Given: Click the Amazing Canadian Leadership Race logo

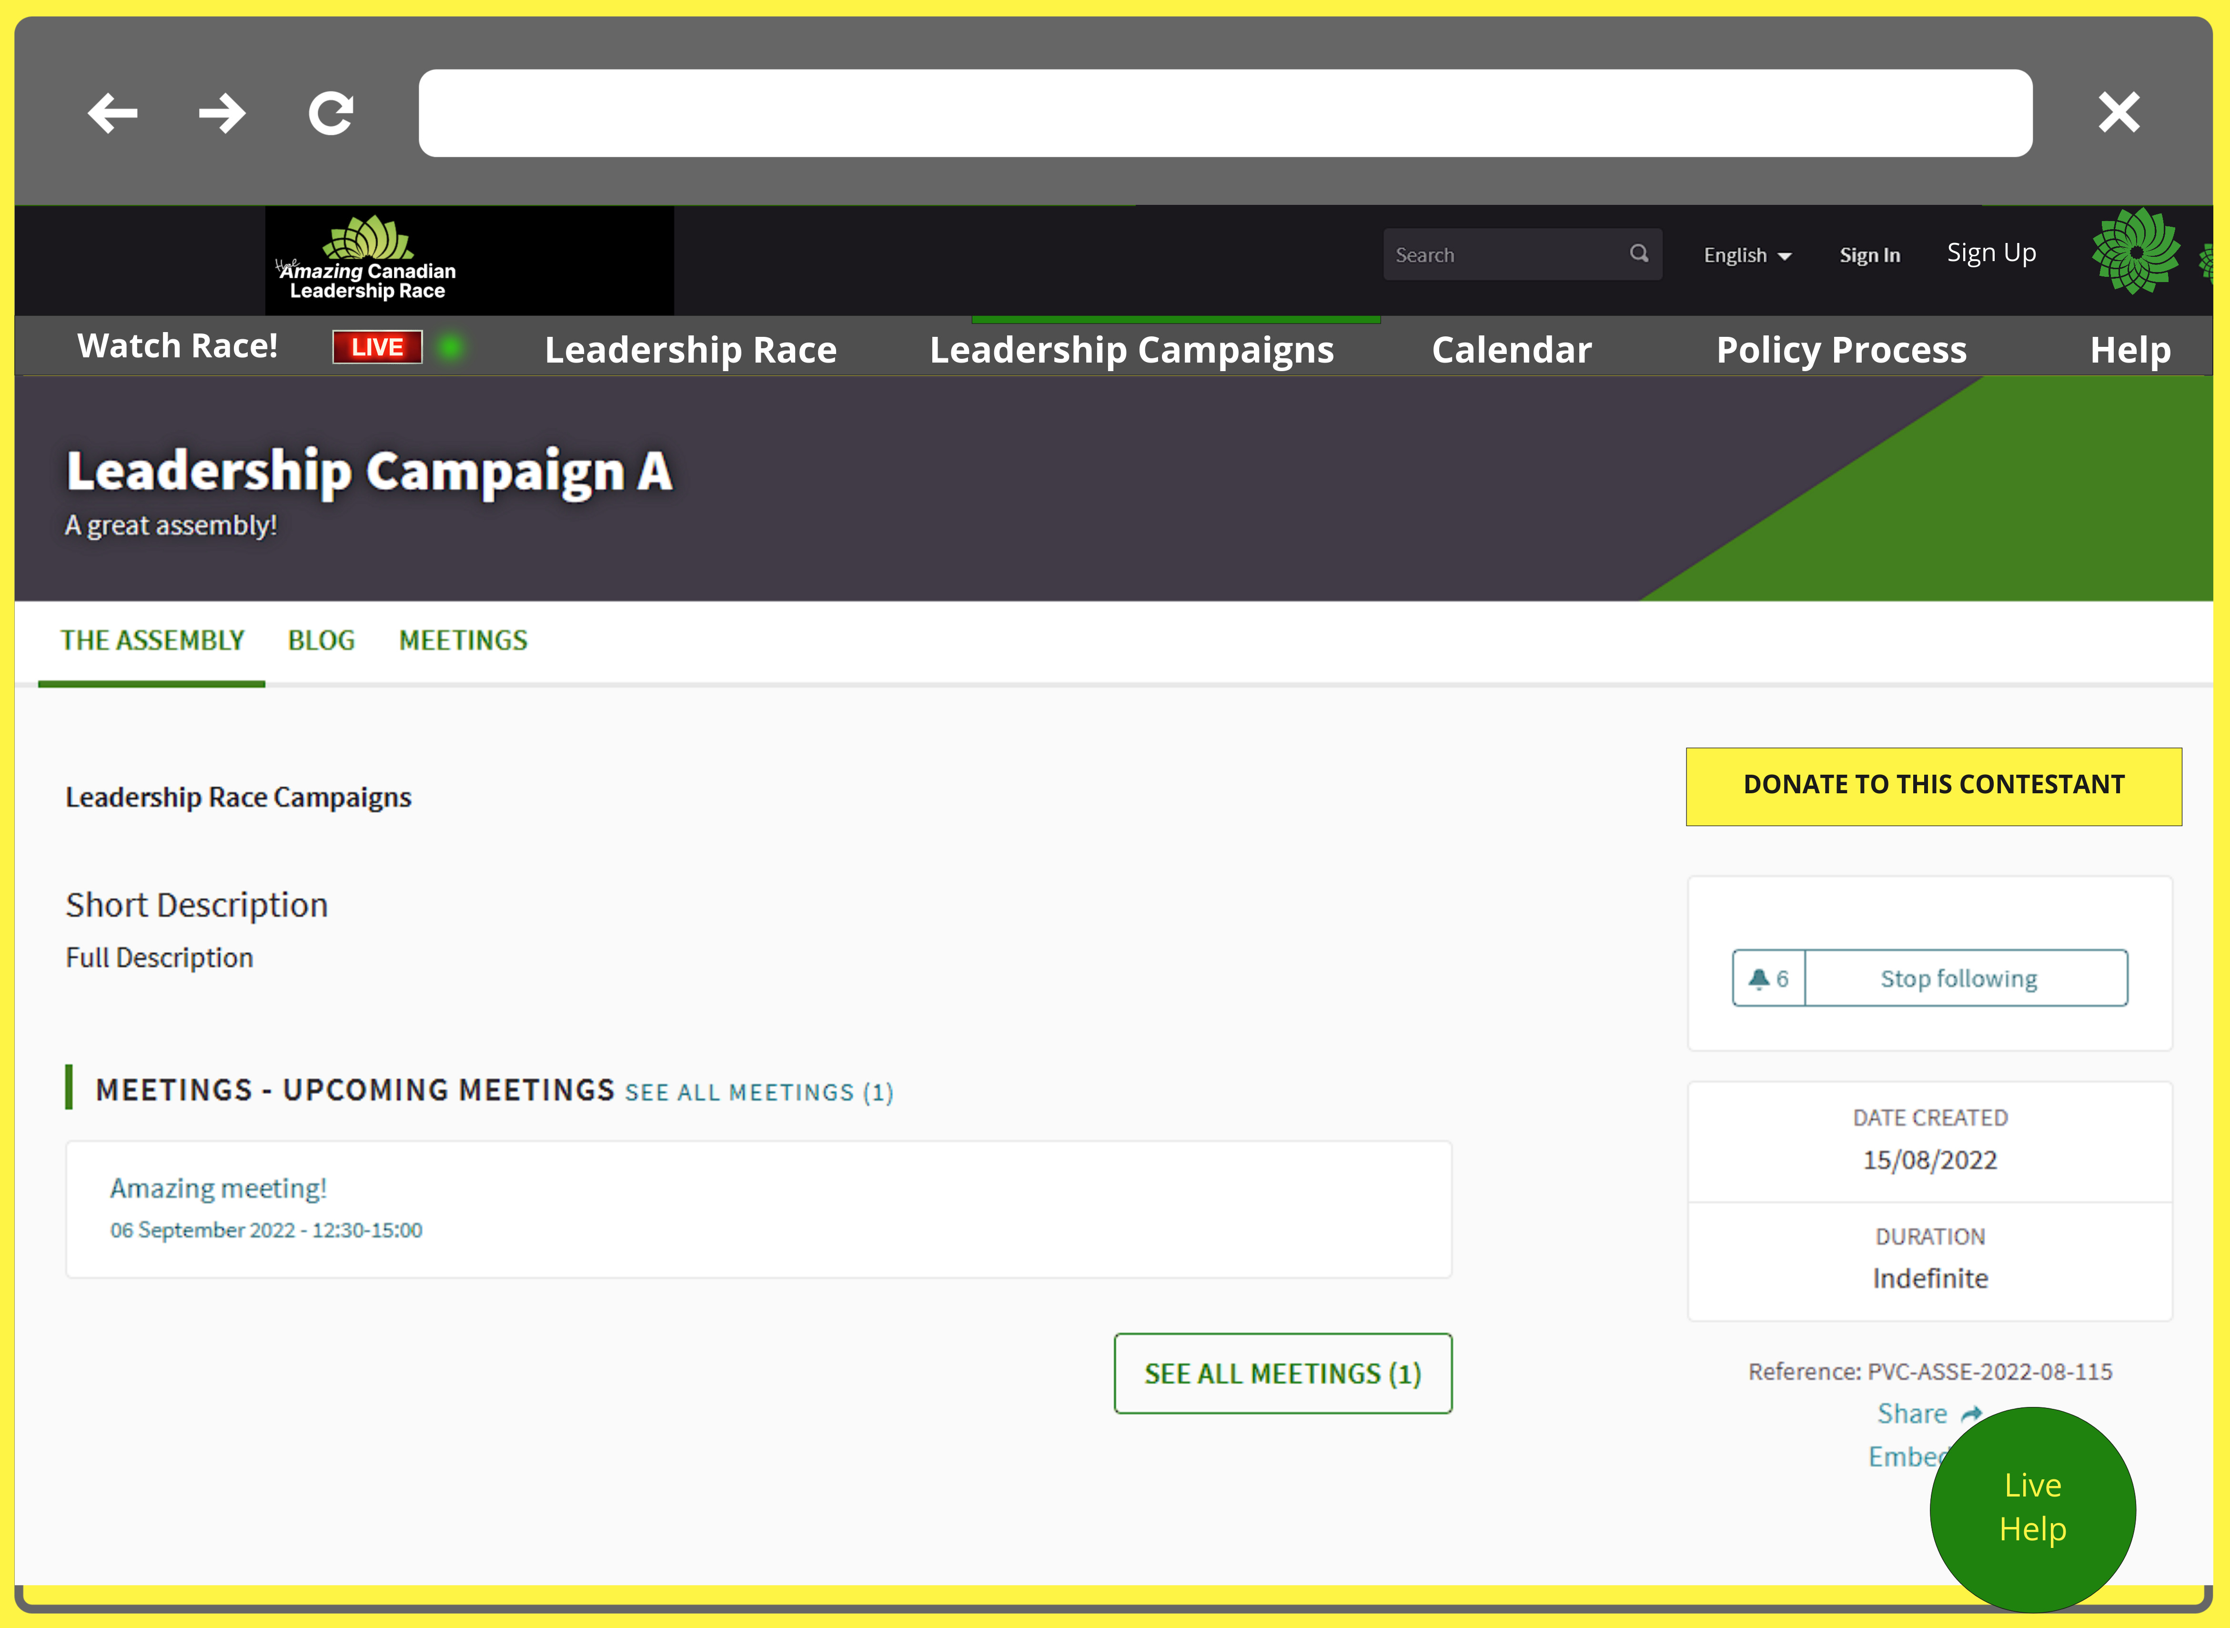Looking at the screenshot, I should pos(369,259).
